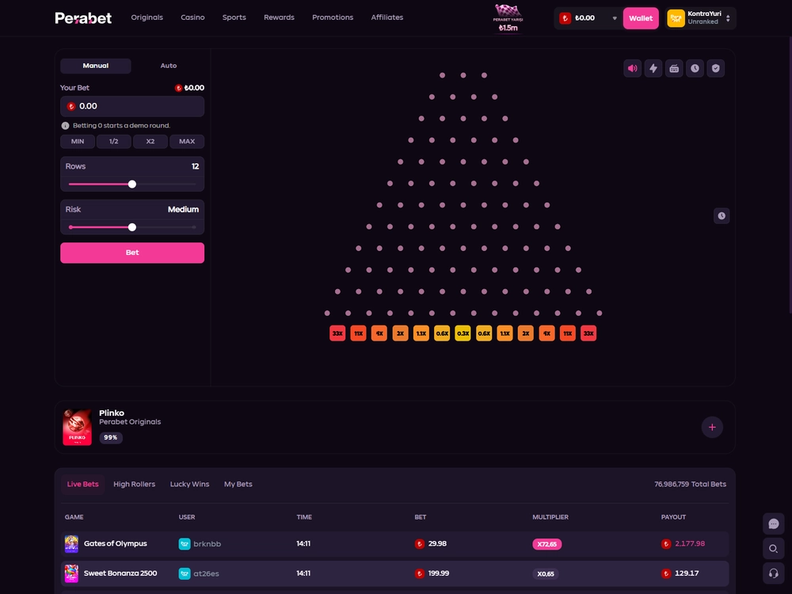The height and width of the screenshot is (594, 792).
Task: Place the bet with the Bet button
Action: click(x=132, y=253)
